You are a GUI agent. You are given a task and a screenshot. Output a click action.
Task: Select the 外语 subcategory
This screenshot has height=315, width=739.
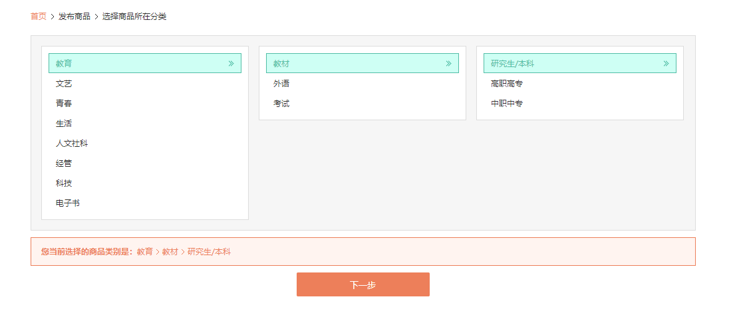(281, 84)
